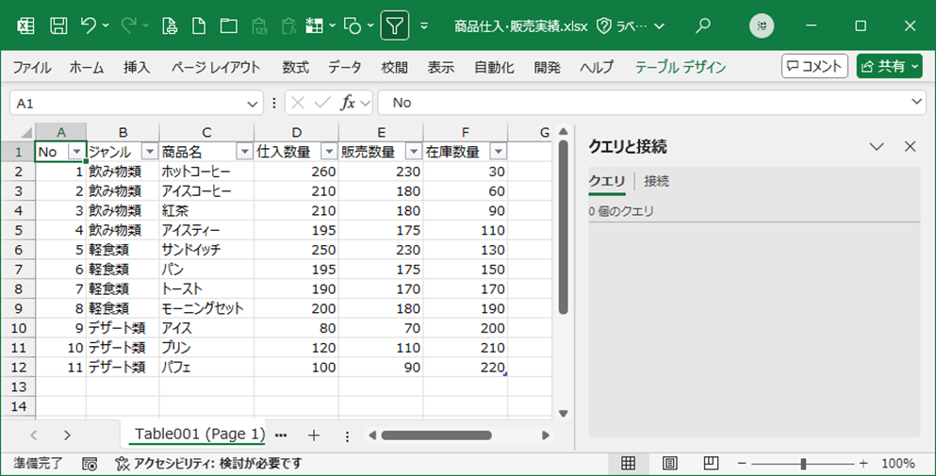The width and height of the screenshot is (936, 476).
Task: Click the 共有 share button
Action: point(889,66)
